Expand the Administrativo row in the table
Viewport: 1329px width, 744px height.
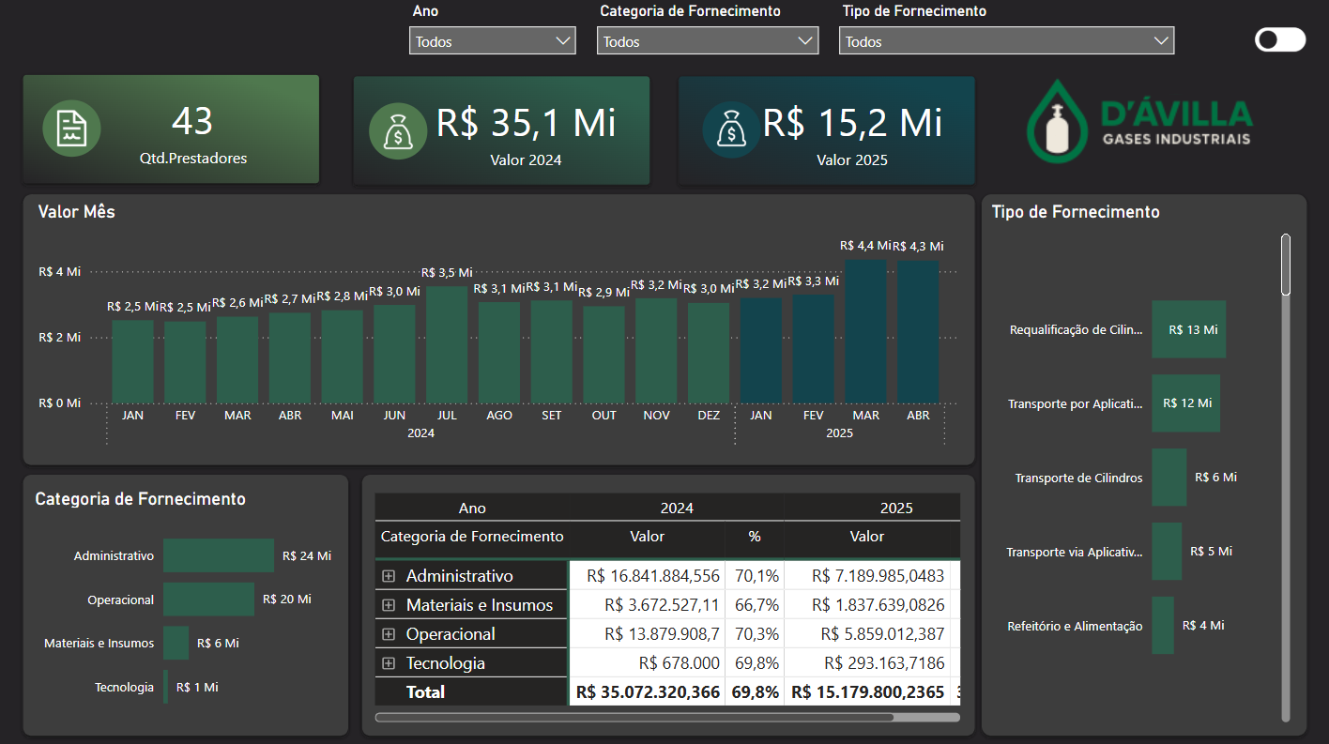click(x=389, y=576)
